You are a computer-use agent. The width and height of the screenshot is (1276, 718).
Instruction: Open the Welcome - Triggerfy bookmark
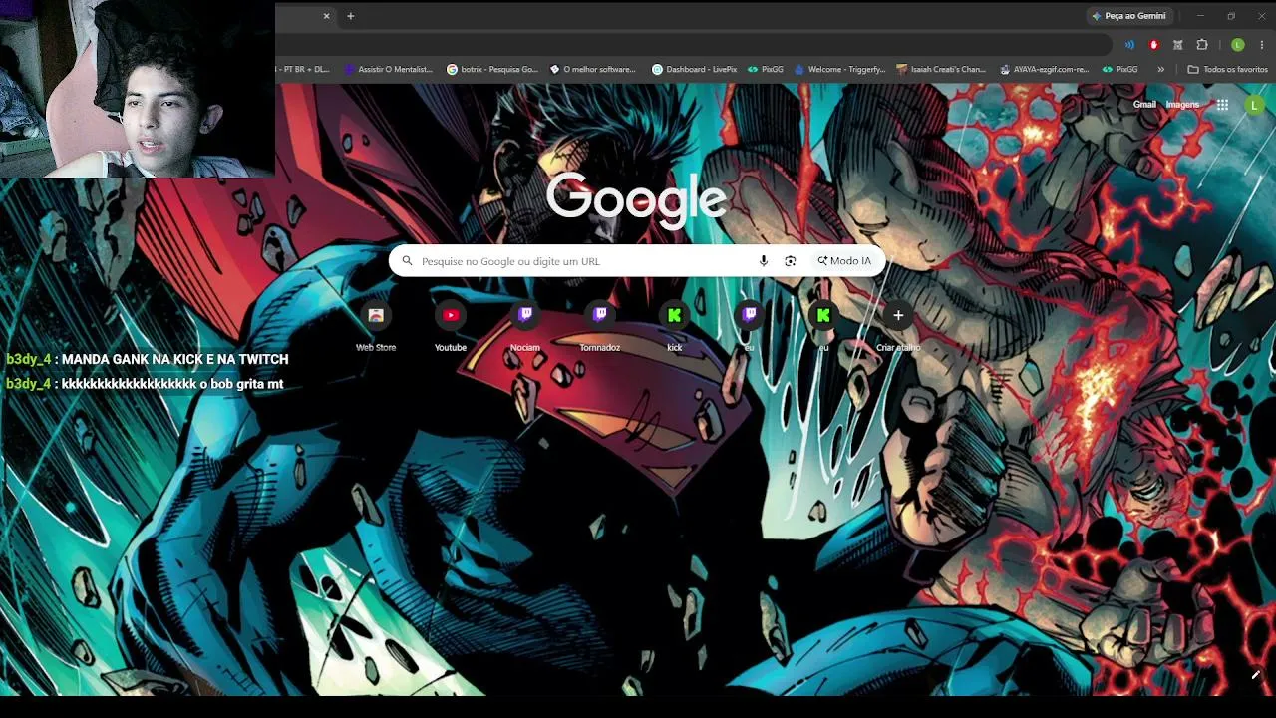[x=840, y=70]
